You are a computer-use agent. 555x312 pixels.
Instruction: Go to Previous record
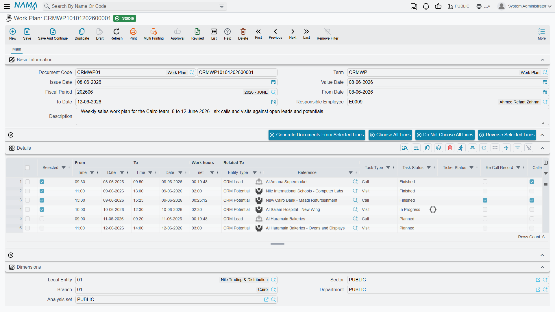[x=275, y=34]
